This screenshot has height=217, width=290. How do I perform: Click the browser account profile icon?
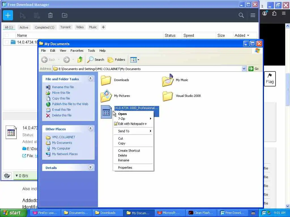click(x=265, y=13)
